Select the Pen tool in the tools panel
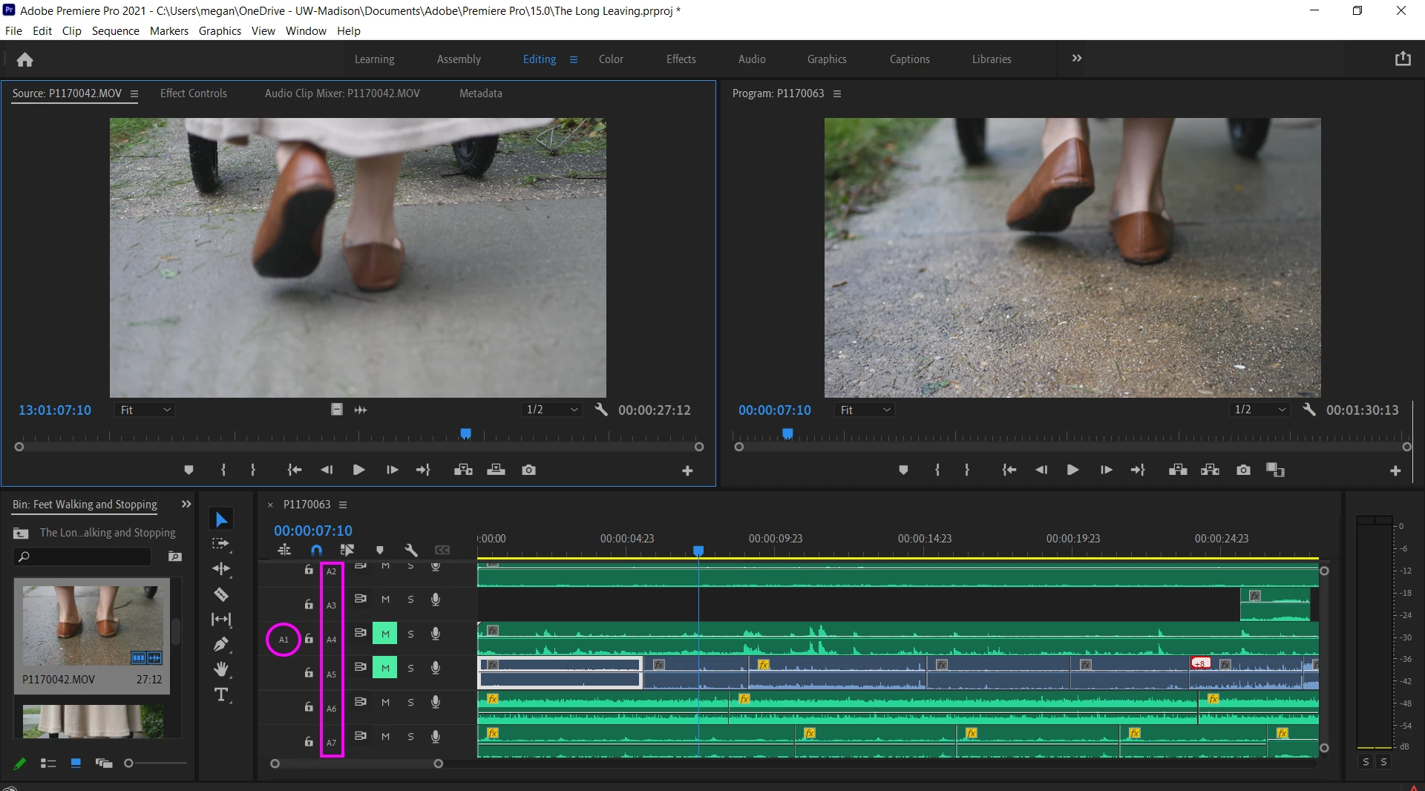This screenshot has height=791, width=1425. coord(221,644)
